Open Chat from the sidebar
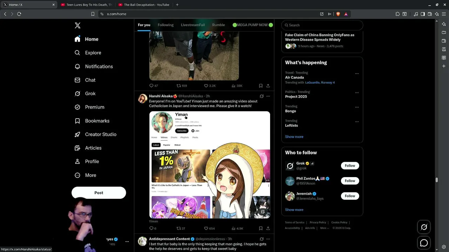This screenshot has height=252, width=449. (85, 80)
